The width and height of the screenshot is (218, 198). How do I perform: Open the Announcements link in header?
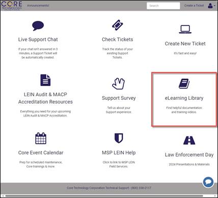pyautogui.click(x=38, y=6)
